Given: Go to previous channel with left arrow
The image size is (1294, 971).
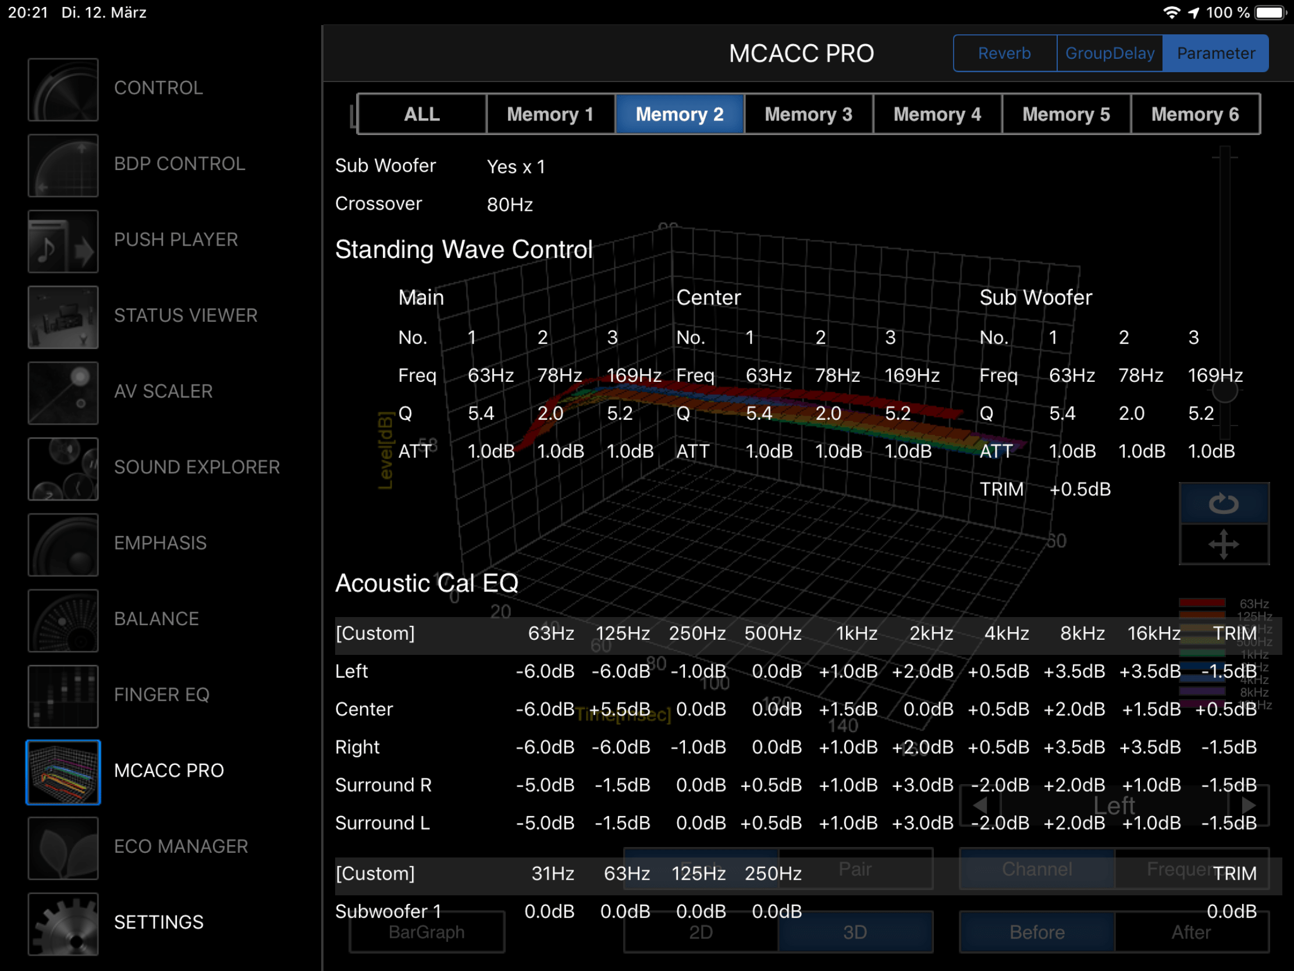Looking at the screenshot, I should tap(980, 806).
